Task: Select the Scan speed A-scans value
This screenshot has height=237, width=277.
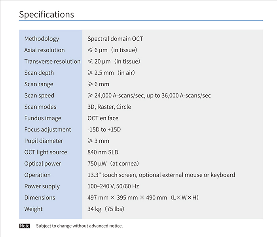Action: (x=149, y=96)
